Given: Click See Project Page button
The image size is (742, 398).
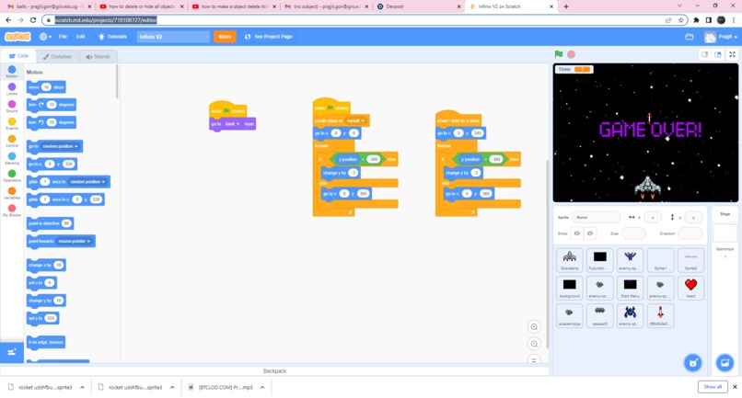Looking at the screenshot, I should coord(268,37).
